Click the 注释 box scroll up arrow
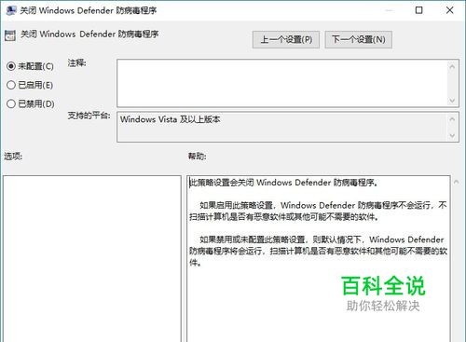Viewport: 466px width, 342px height. tap(452, 66)
